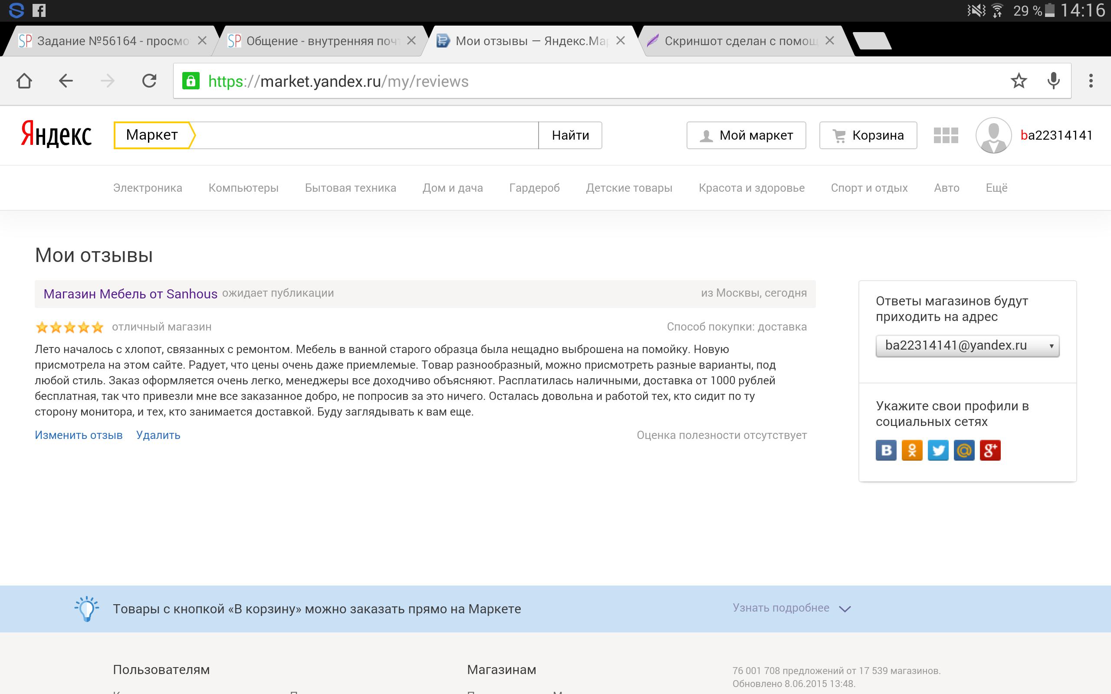Tap the battery indicator in status bar
Image resolution: width=1111 pixels, height=694 pixels.
point(1049,10)
